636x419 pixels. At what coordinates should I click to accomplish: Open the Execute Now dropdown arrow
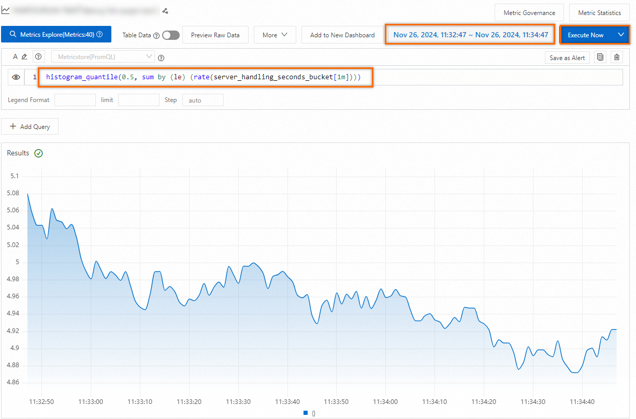click(621, 35)
